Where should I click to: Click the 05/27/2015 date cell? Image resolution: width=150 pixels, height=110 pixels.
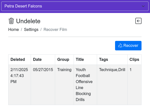coord(43,70)
